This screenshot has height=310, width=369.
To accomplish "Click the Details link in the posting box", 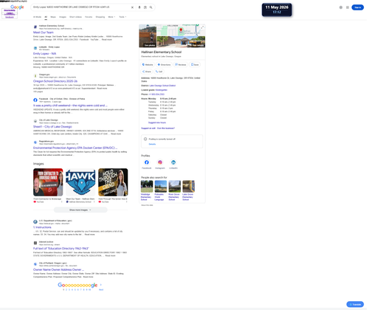I will point(152,144).
